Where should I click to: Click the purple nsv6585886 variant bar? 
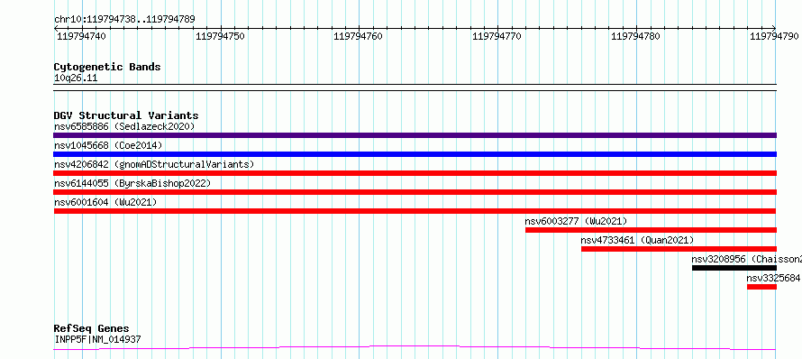[415, 135]
